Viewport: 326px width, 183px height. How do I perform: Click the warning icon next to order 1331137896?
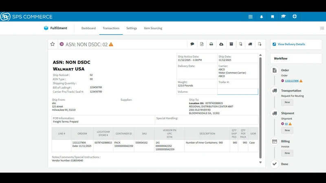coord(301,81)
